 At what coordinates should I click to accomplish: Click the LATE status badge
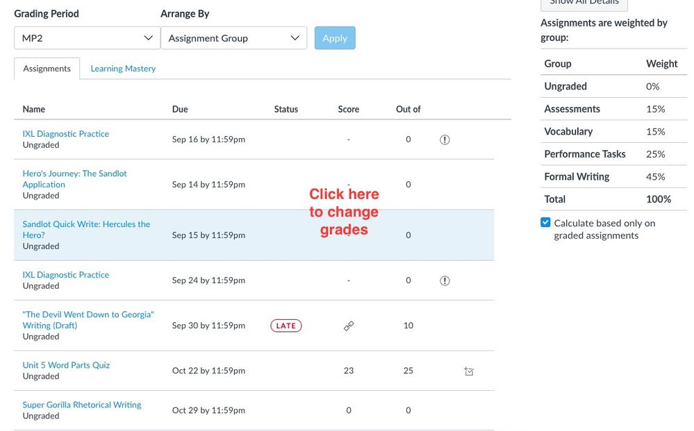point(286,326)
